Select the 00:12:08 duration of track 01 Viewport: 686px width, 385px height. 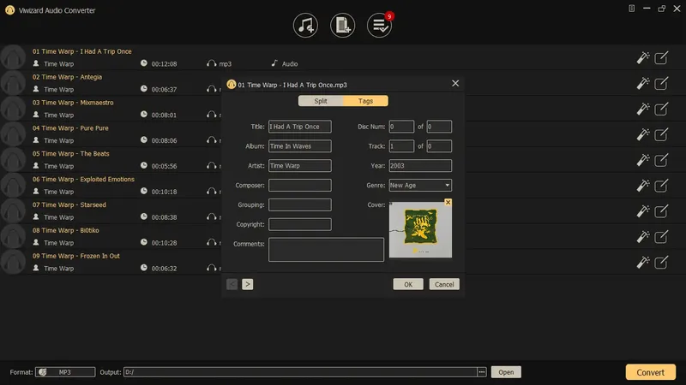pos(164,63)
